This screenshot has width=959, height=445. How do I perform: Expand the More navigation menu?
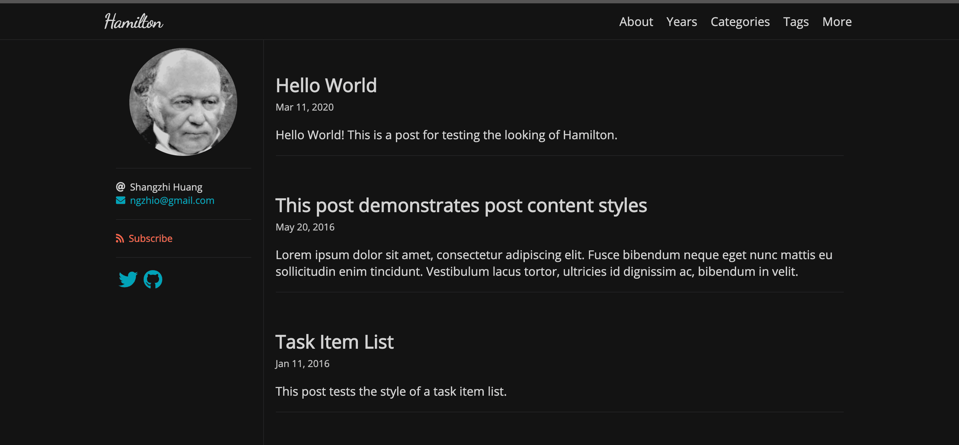pos(836,22)
